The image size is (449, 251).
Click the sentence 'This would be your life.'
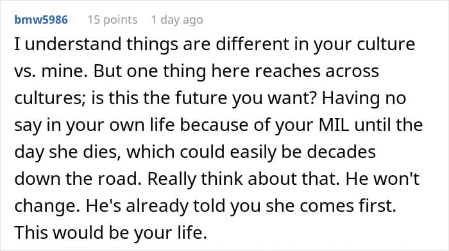pyautogui.click(x=110, y=232)
